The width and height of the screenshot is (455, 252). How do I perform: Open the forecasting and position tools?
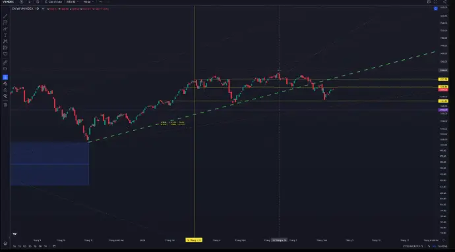[x=5, y=47]
